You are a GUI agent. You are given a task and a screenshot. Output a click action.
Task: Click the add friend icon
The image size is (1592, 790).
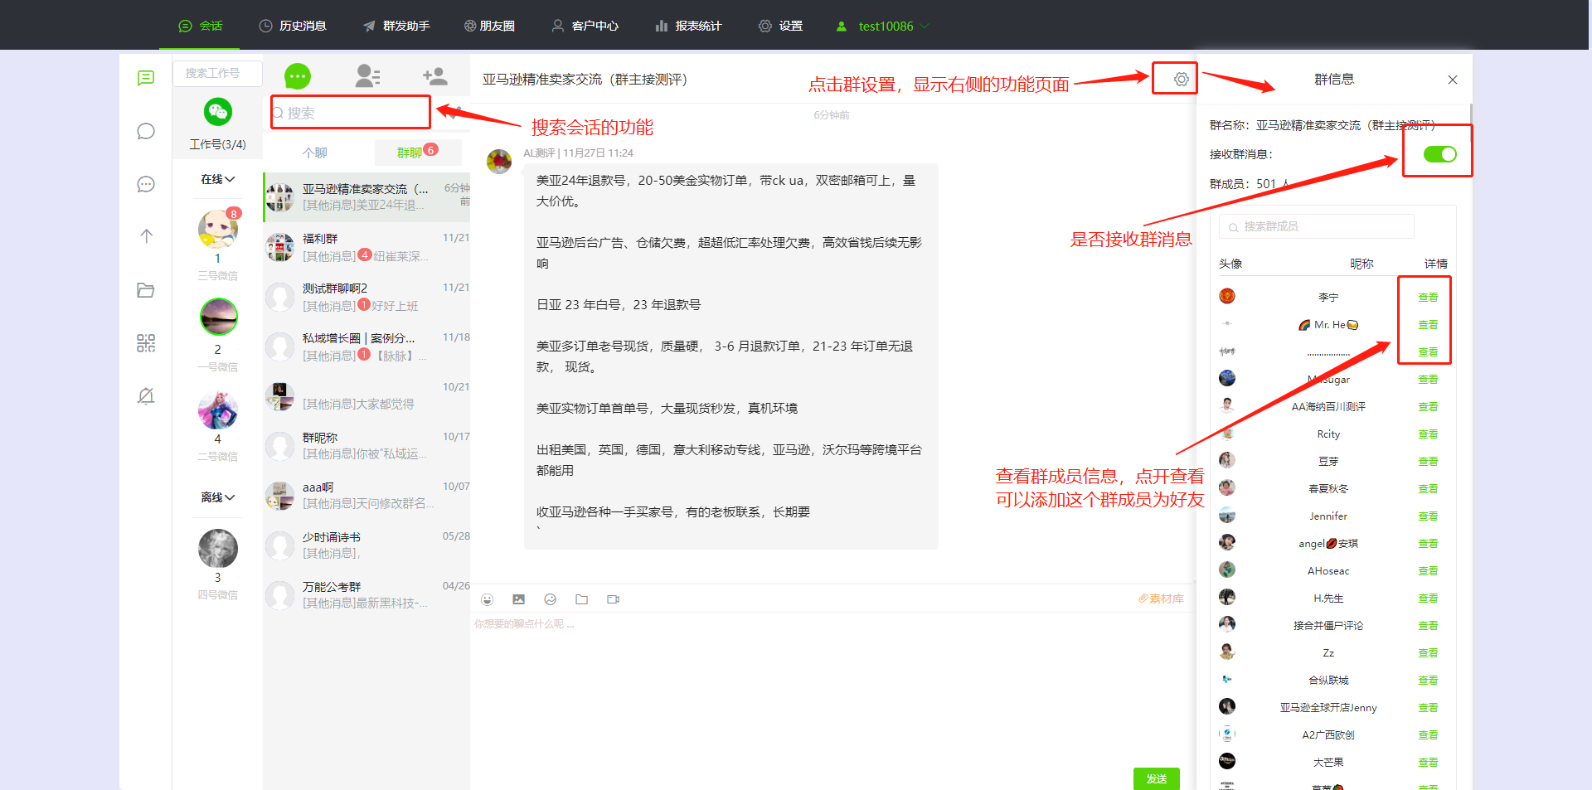(435, 76)
